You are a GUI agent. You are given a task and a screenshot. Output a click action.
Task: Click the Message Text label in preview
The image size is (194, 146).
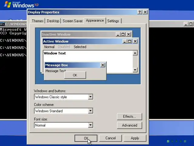[55, 71]
